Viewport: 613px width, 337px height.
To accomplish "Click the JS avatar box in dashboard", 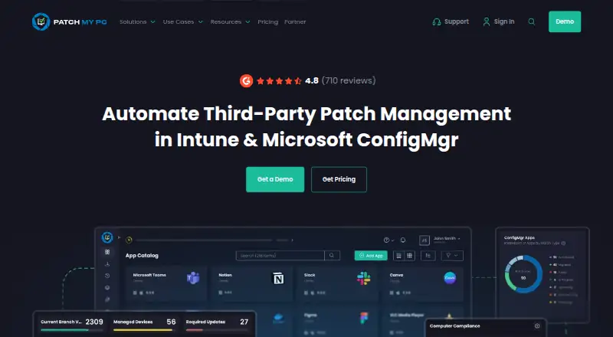I will tap(425, 240).
